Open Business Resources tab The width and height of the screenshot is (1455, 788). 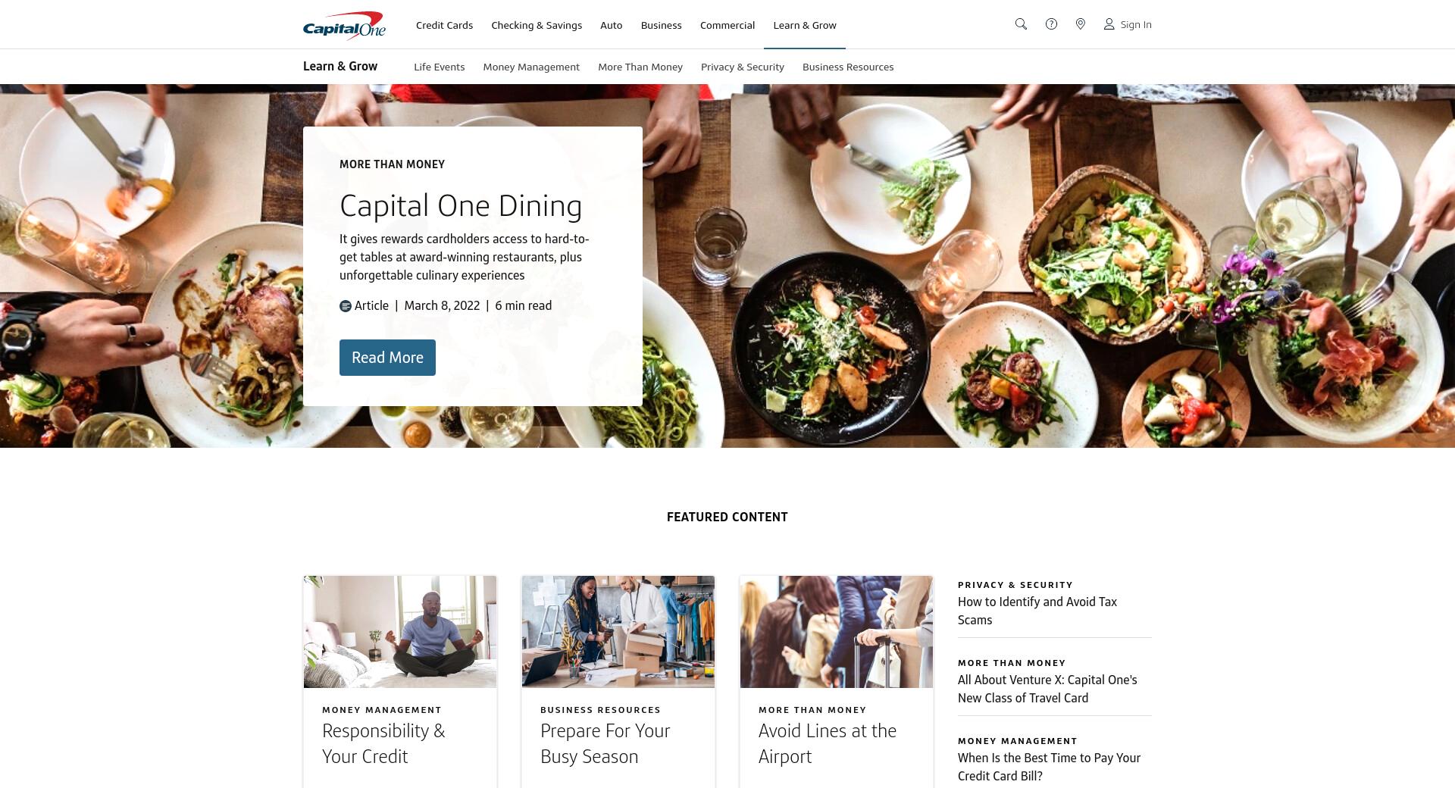(848, 67)
